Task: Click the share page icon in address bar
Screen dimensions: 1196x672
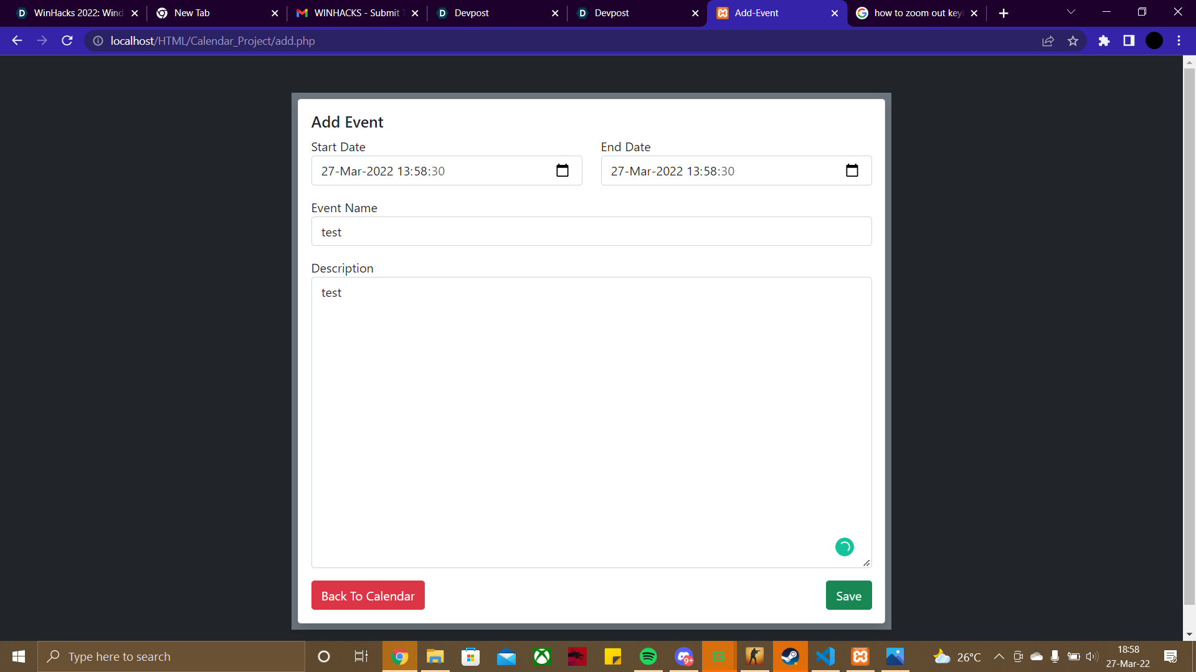Action: 1048,41
